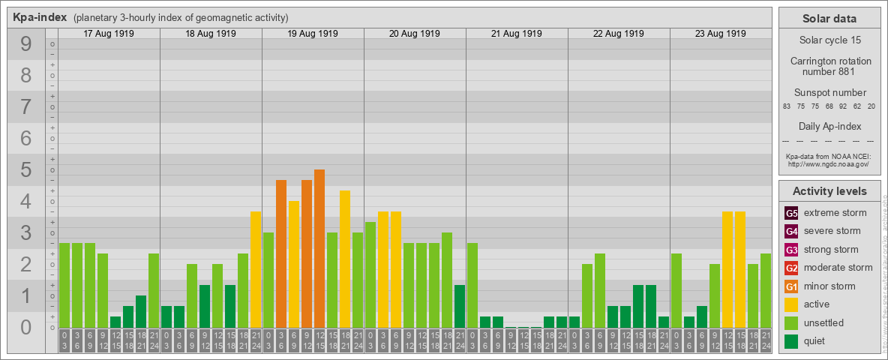The height and width of the screenshot is (360, 888).
Task: Click the 17 Aug '0 3' hour label
Action: point(64,341)
